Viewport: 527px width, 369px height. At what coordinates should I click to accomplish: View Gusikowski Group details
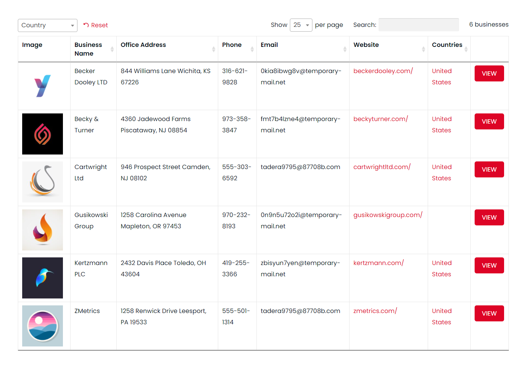489,217
